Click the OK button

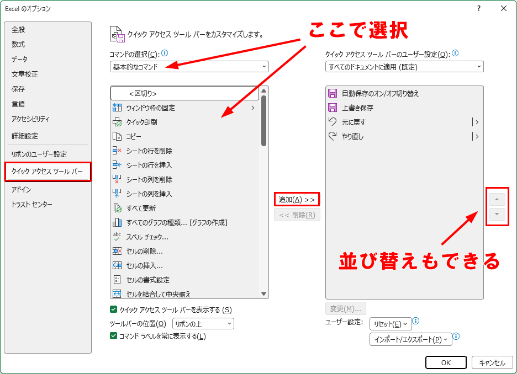446,362
